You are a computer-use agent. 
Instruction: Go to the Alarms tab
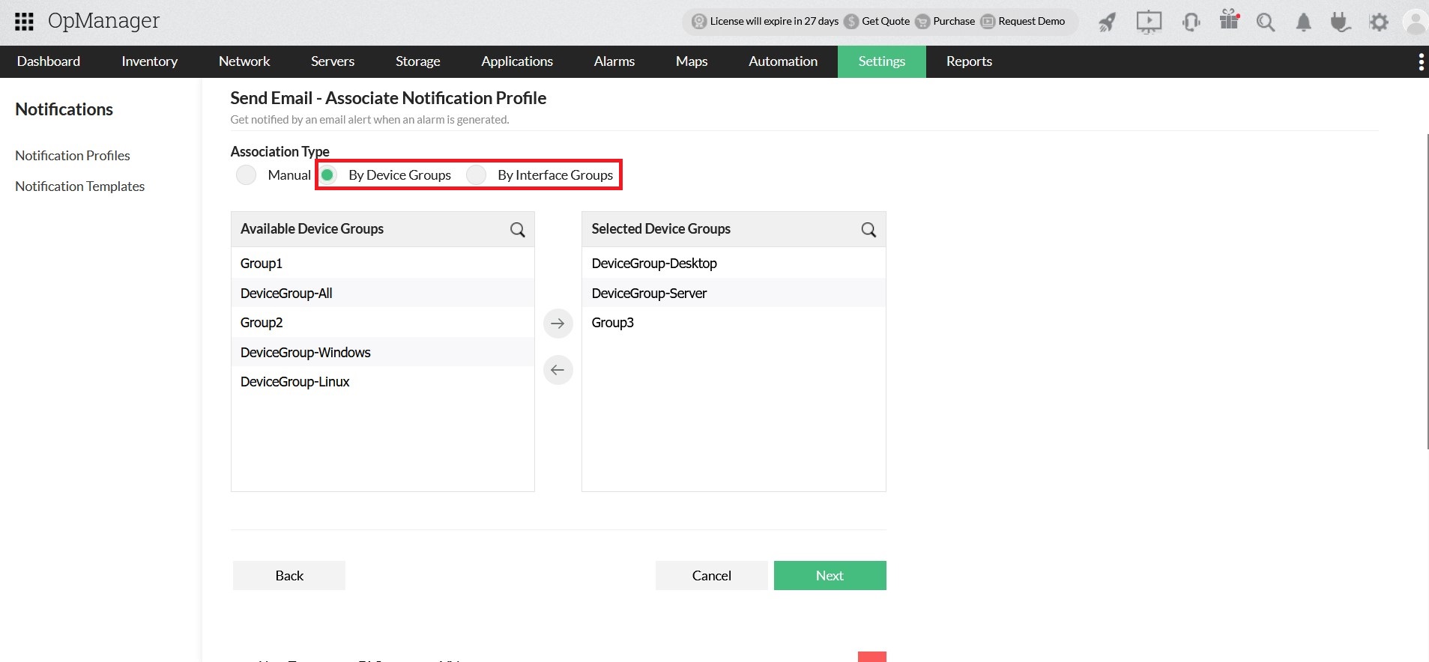(x=614, y=61)
